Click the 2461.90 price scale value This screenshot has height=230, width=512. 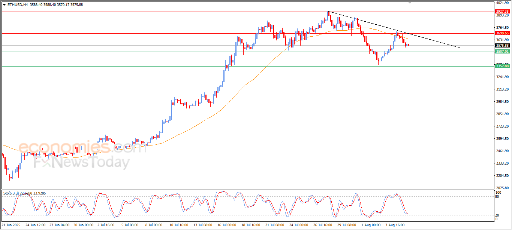click(x=502, y=151)
